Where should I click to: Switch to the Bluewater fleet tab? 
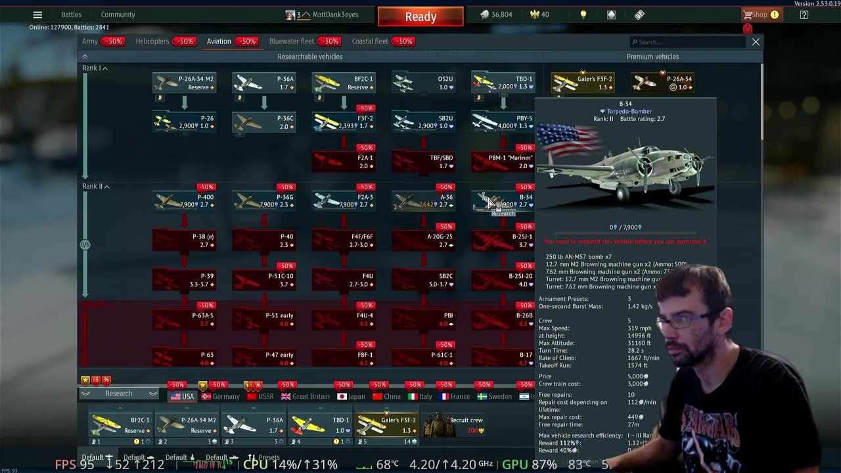click(x=292, y=41)
